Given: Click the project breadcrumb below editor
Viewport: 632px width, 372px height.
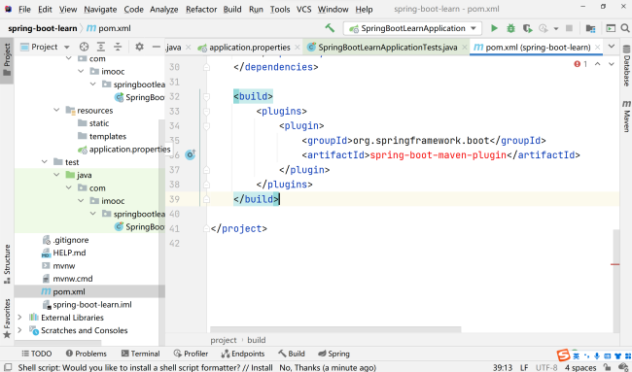Looking at the screenshot, I should (224, 340).
